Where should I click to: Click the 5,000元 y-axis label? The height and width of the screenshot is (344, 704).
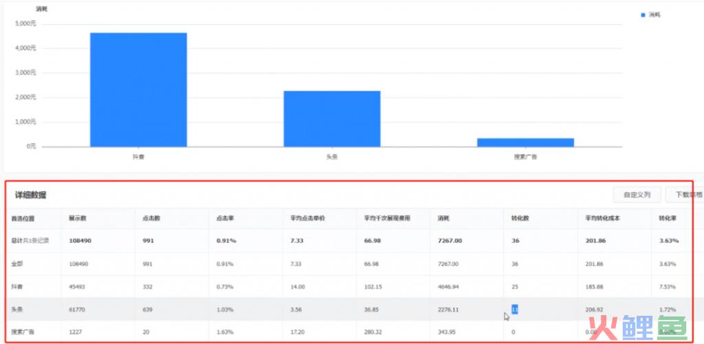26,23
